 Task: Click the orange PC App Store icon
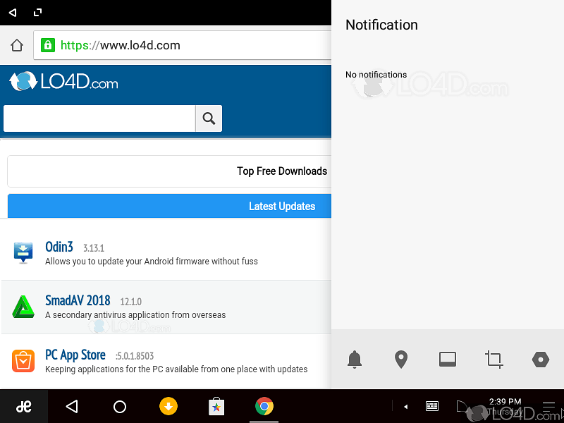click(23, 361)
